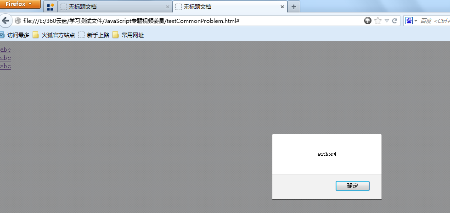Open the Baidu search engine selector
This screenshot has height=213, width=450.
(411, 21)
